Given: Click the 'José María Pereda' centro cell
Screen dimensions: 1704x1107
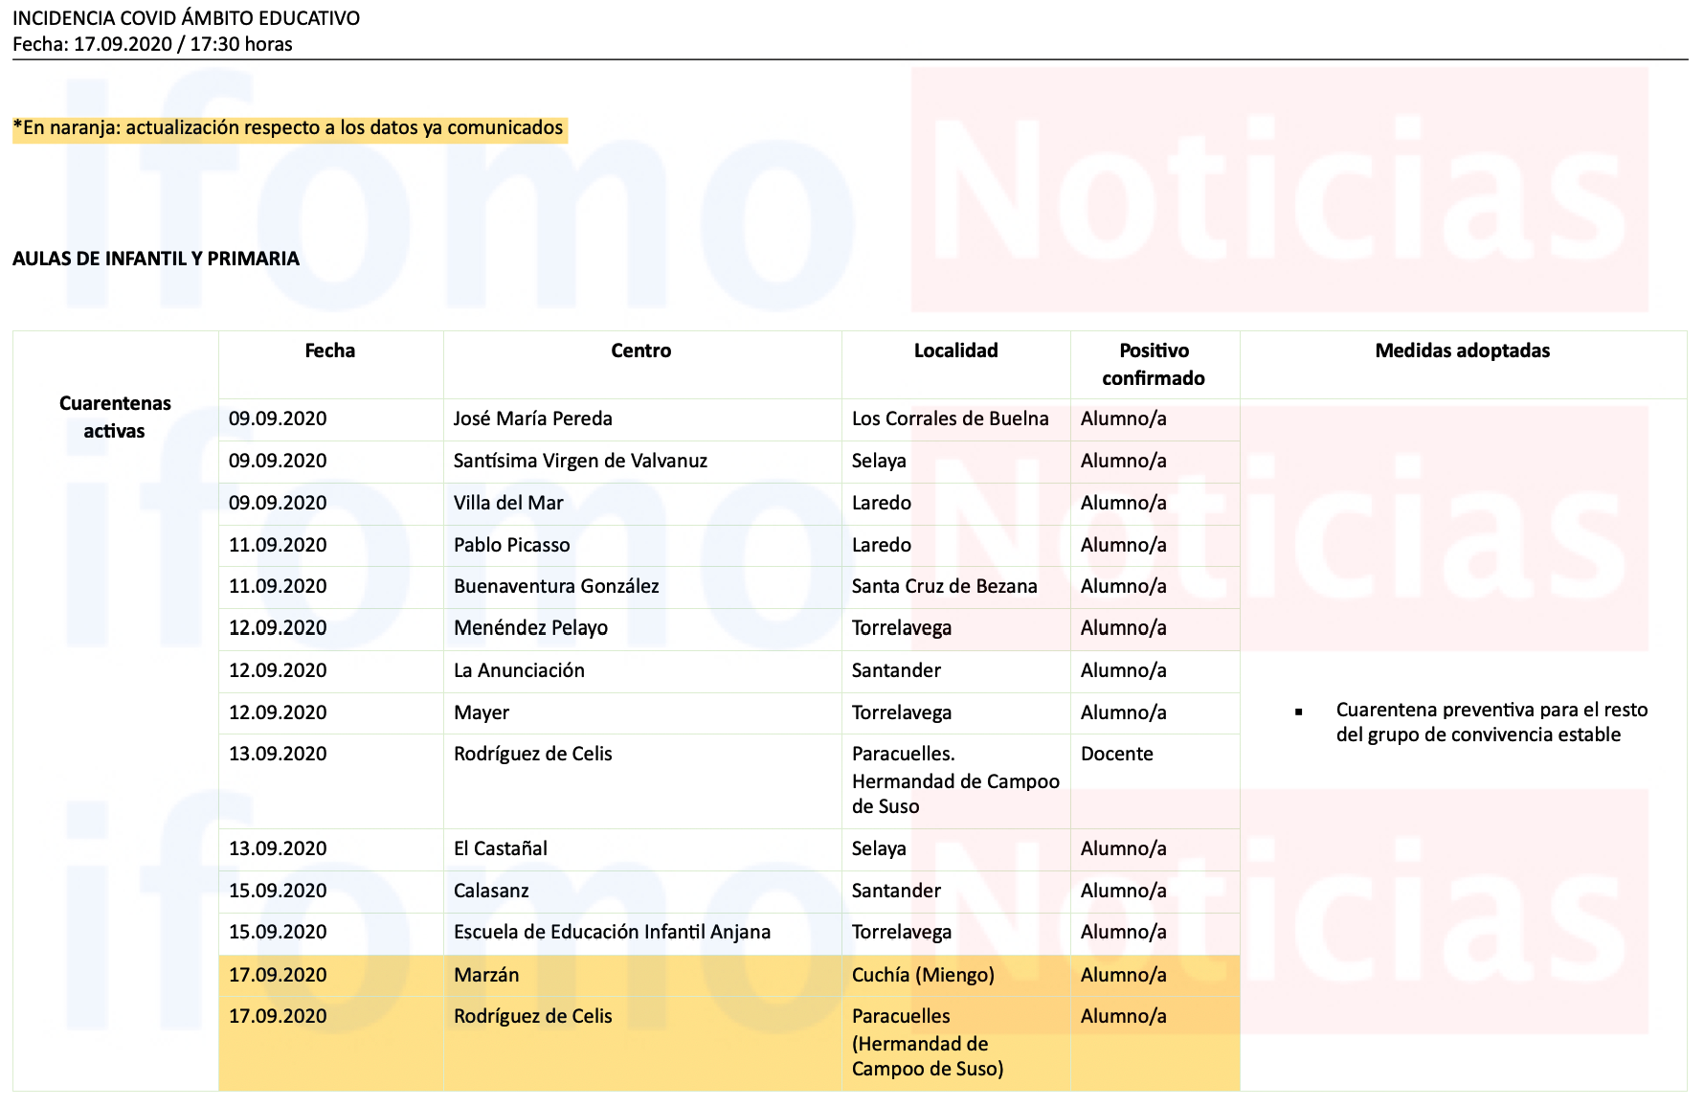Looking at the screenshot, I should [x=532, y=418].
